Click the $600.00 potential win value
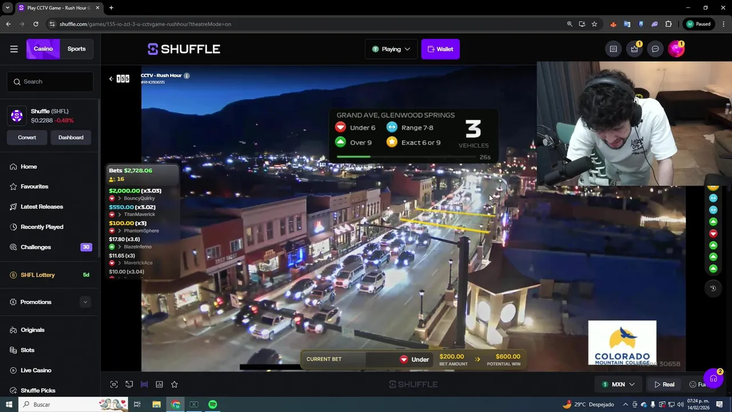The image size is (732, 412). click(508, 356)
